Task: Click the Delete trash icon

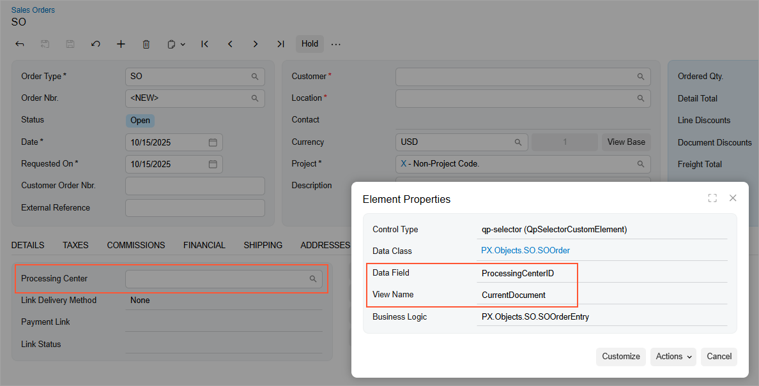Action: [146, 44]
